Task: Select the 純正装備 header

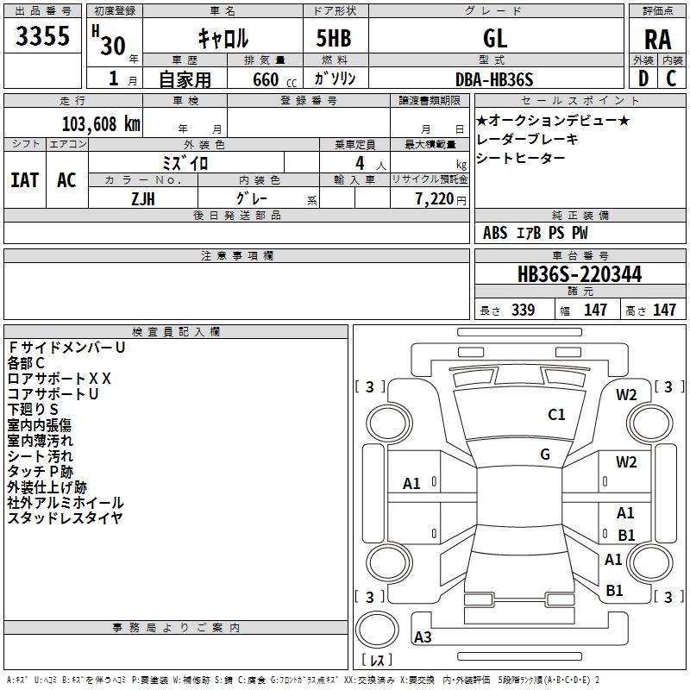Action: point(580,215)
